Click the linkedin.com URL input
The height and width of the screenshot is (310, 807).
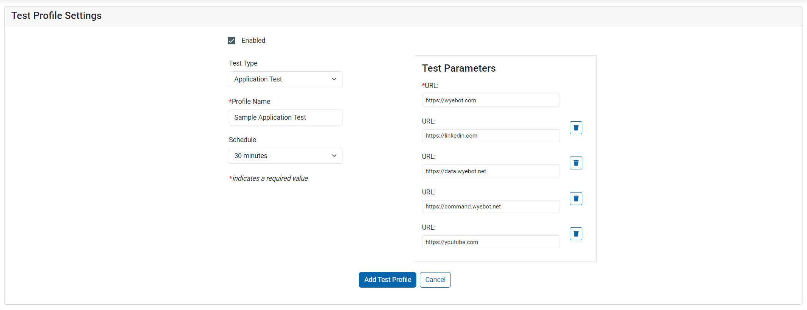click(491, 136)
